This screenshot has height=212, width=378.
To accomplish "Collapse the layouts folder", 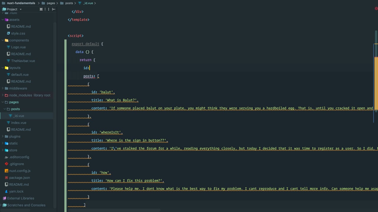I will pos(3,68).
